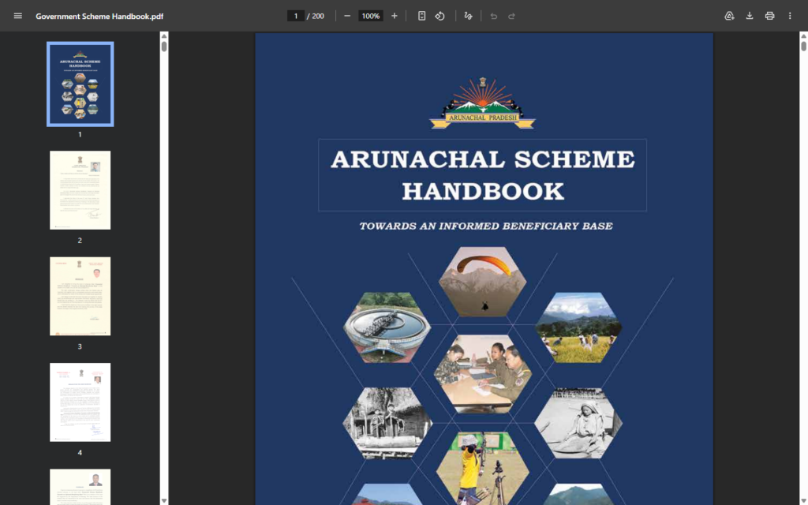Jump to page 3 thumbnail
Image resolution: width=808 pixels, height=505 pixels.
tap(80, 296)
